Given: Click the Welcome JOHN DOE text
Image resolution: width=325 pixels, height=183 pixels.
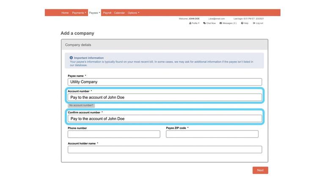Looking at the screenshot, I should point(189,19).
